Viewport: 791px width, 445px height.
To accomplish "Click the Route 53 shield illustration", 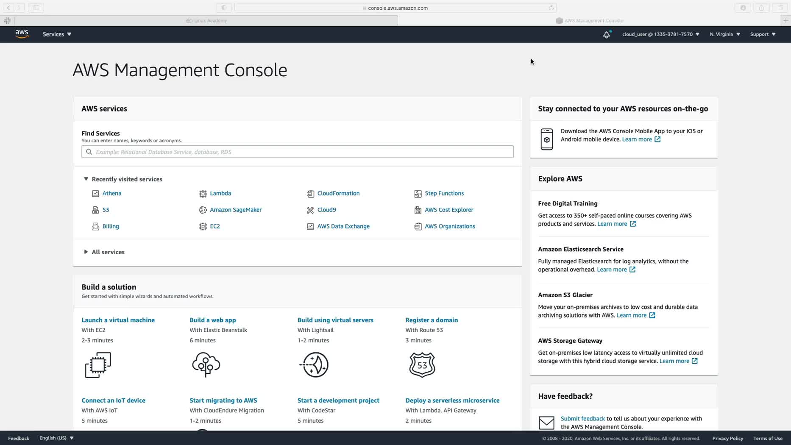I will [x=422, y=364].
